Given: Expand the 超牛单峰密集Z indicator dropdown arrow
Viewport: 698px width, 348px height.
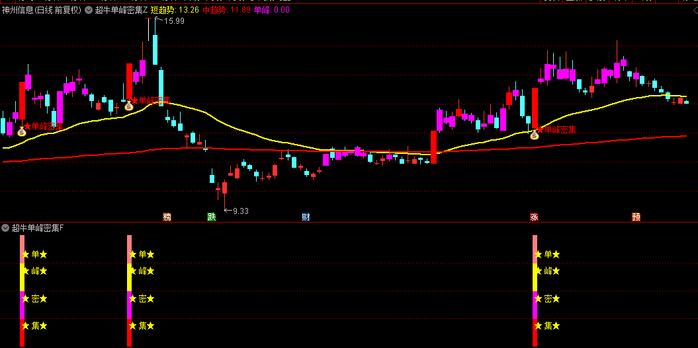Looking at the screenshot, I should click(x=89, y=10).
